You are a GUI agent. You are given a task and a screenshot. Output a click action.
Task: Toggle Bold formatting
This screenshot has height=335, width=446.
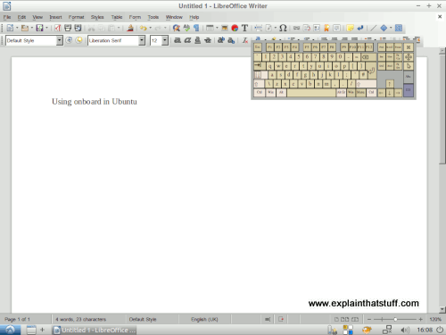click(178, 40)
